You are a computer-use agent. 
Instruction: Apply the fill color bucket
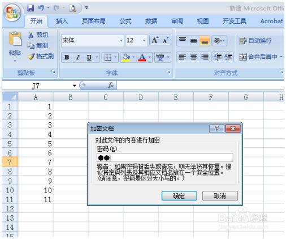coord(126,57)
